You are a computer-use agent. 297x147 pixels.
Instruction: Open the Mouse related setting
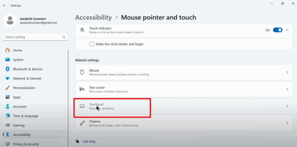(184, 72)
